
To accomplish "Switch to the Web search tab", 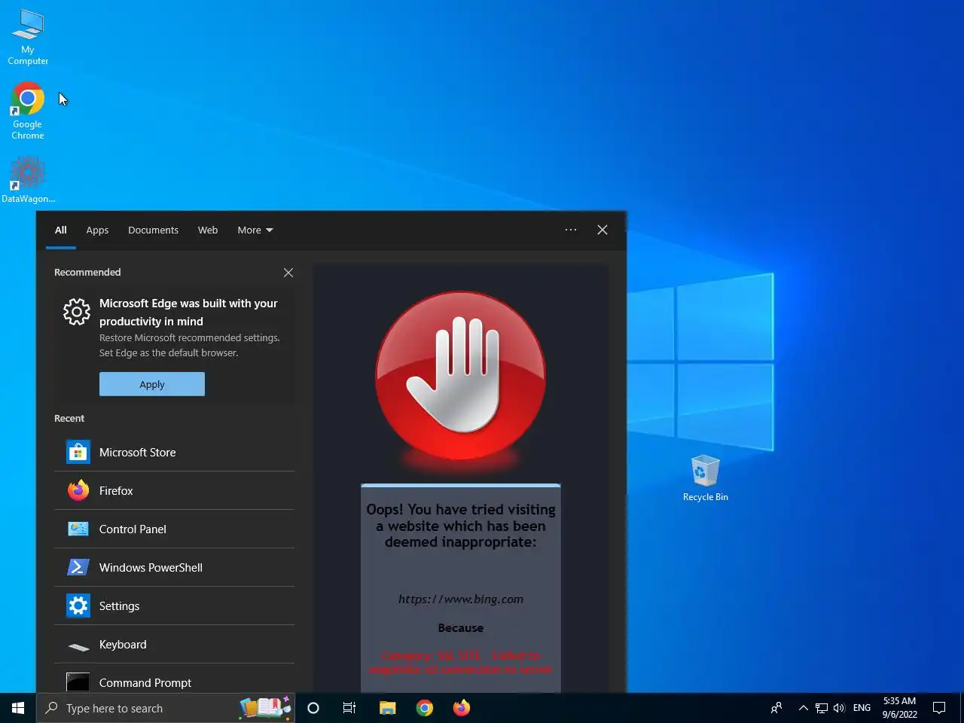I will point(208,230).
